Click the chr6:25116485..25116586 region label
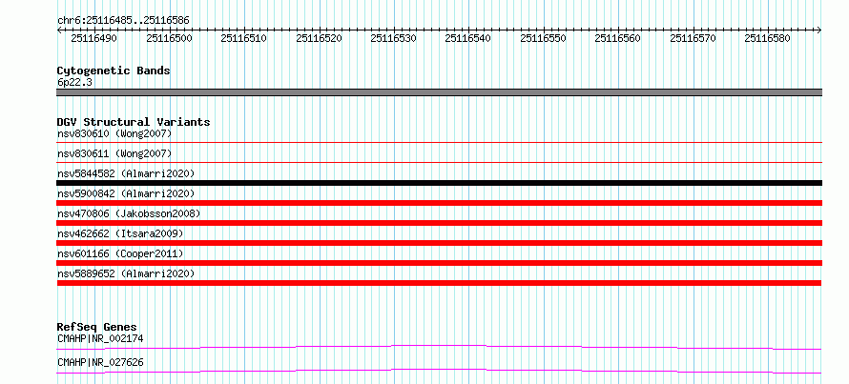Viewport: 849px width, 384px height. click(x=123, y=21)
